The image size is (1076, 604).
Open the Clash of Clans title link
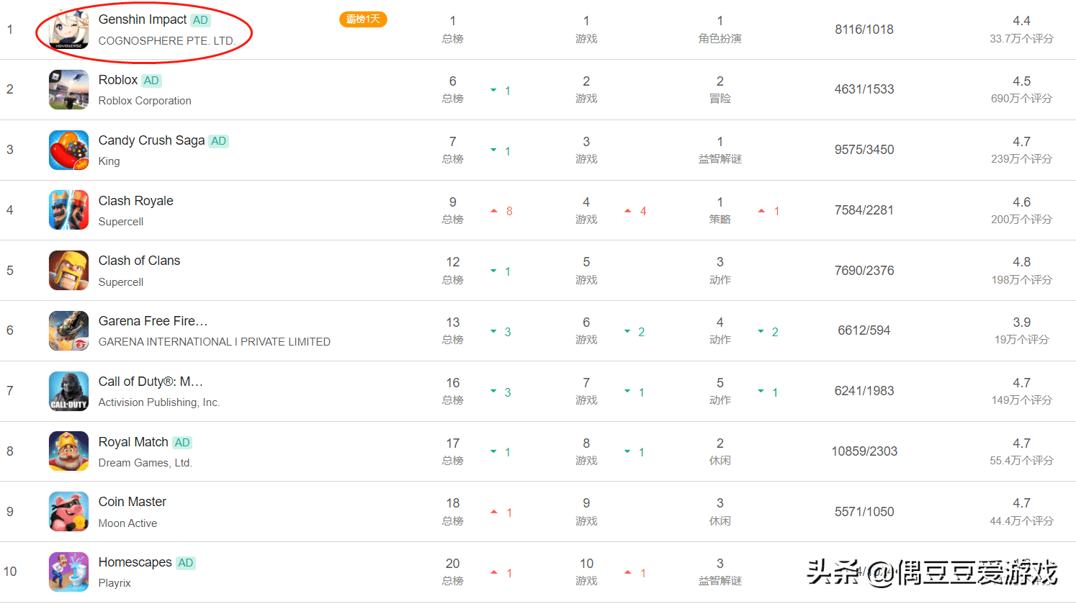click(x=140, y=261)
